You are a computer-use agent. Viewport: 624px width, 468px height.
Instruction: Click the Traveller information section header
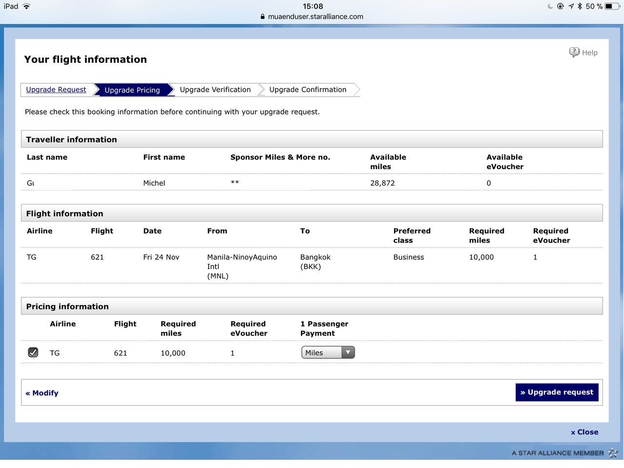pyautogui.click(x=312, y=139)
